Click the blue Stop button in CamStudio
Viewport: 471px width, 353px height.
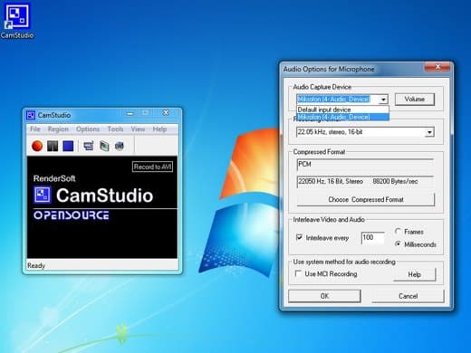point(68,146)
